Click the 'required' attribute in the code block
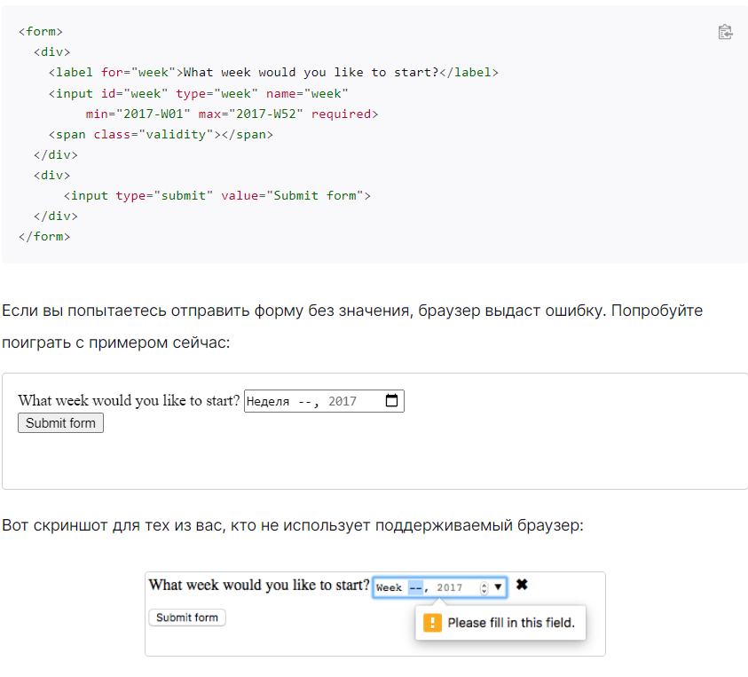The image size is (748, 677). pos(341,114)
